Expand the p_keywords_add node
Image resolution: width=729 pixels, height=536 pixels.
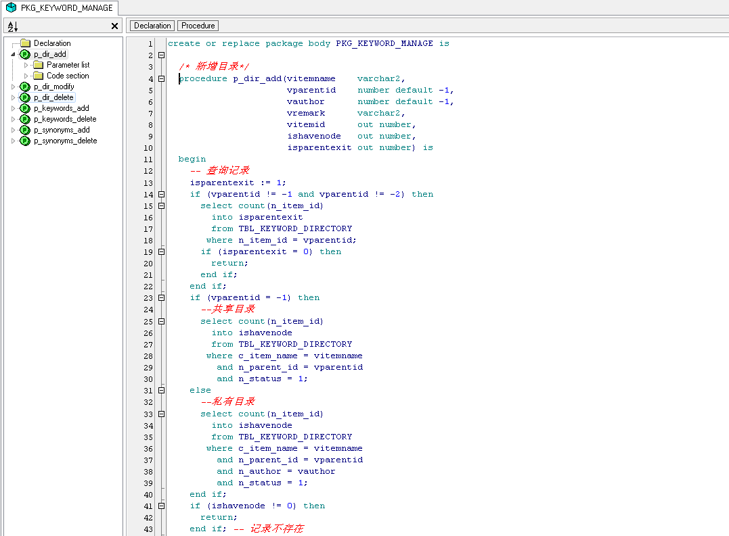(13, 108)
